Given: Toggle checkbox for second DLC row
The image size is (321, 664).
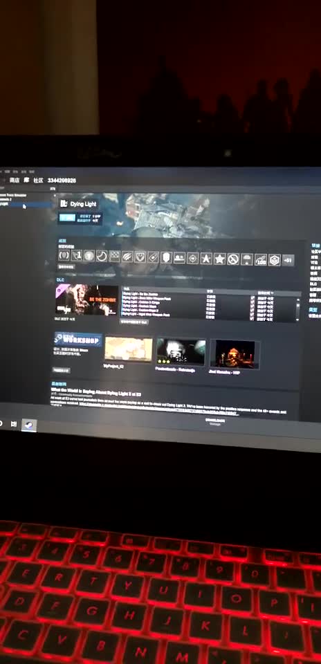Looking at the screenshot, I should click(253, 302).
